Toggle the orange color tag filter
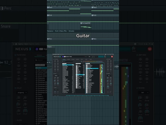166x125 pixels. click(89, 61)
